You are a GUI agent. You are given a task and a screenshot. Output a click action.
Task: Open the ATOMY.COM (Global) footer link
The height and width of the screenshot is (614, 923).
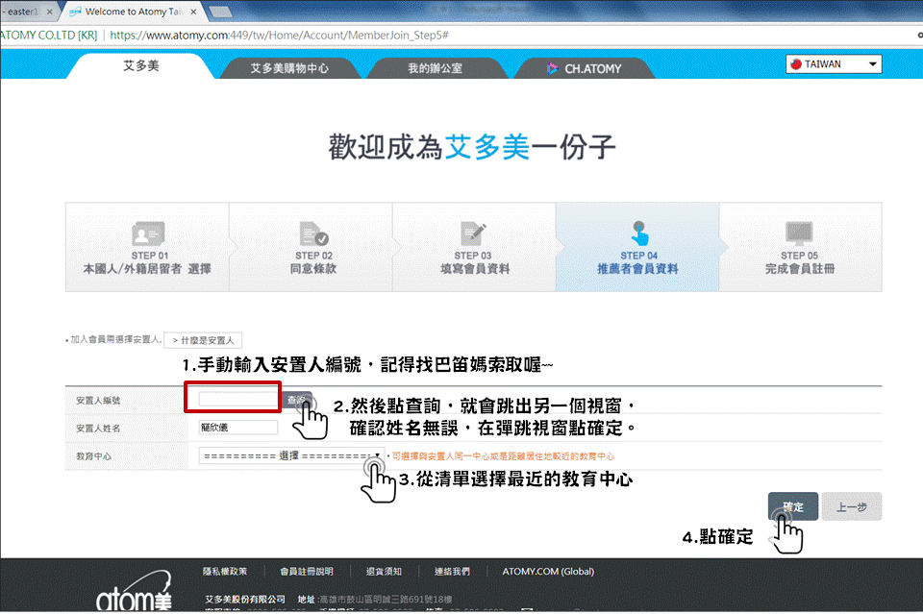[548, 571]
